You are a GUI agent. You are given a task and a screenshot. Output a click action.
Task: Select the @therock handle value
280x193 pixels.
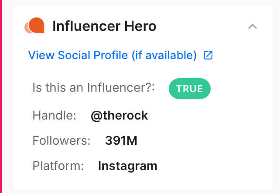point(119,116)
